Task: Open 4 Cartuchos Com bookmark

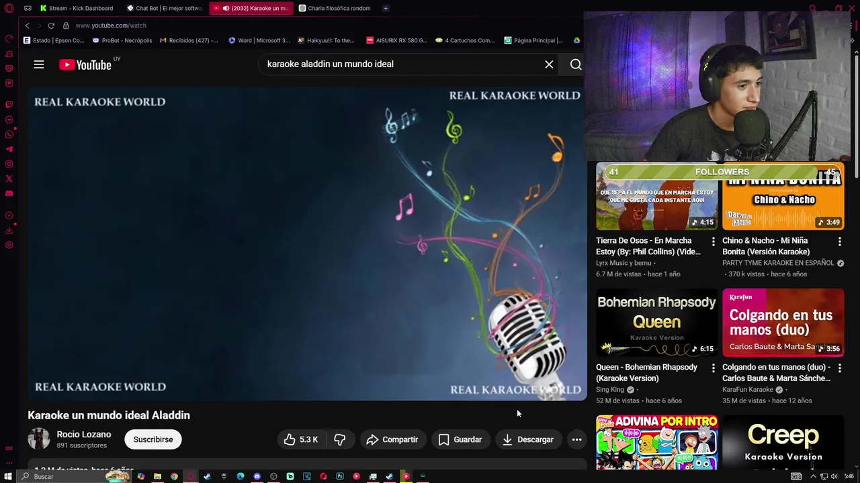Action: pyautogui.click(x=465, y=40)
